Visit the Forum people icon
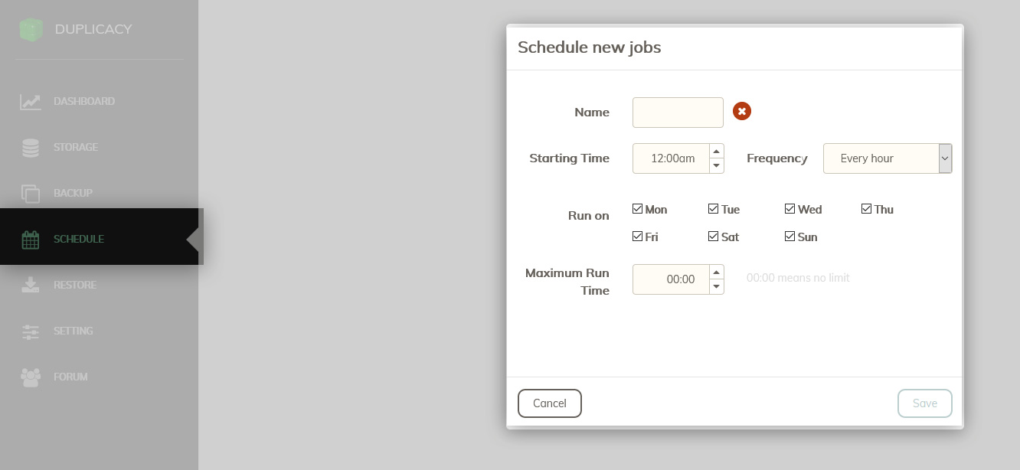 click(x=31, y=377)
